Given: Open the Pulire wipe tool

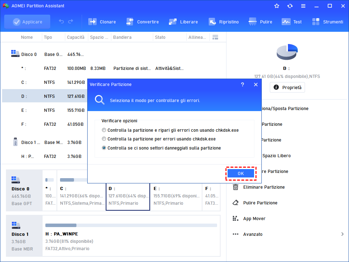Looking at the screenshot, I should click(x=260, y=22).
